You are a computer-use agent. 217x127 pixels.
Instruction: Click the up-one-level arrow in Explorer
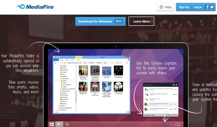point(62,63)
